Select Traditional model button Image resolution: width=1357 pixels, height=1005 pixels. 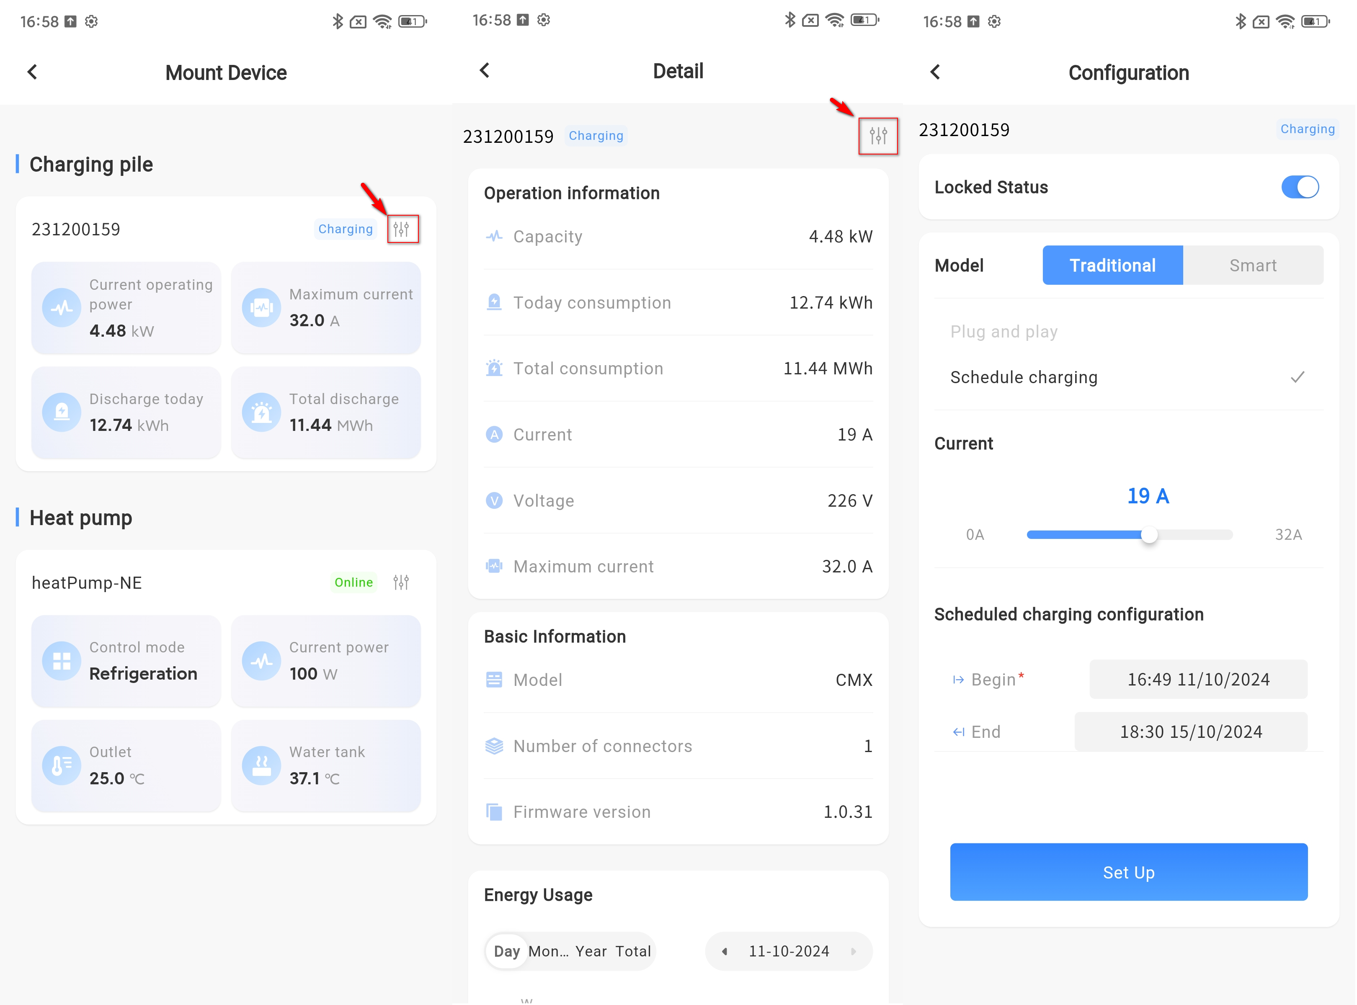pyautogui.click(x=1113, y=266)
